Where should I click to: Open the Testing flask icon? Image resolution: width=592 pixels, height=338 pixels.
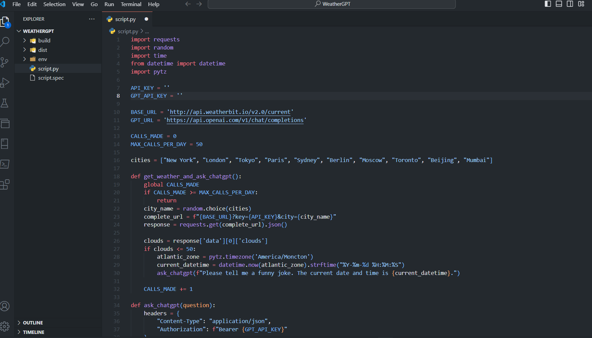point(5,103)
